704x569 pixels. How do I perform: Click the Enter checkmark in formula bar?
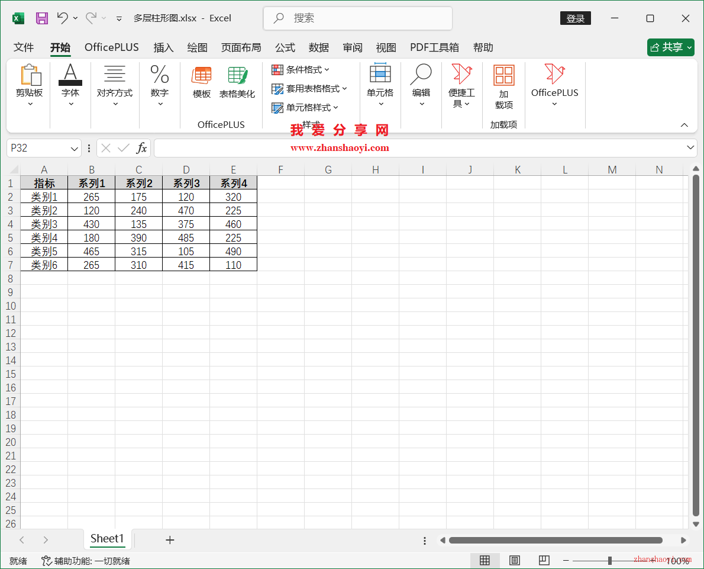tap(124, 148)
